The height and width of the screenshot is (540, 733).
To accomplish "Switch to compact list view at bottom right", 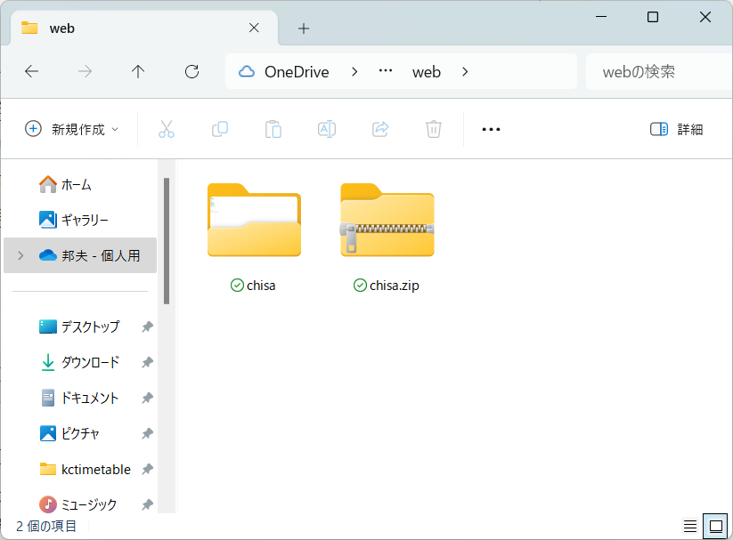I will pyautogui.click(x=690, y=526).
